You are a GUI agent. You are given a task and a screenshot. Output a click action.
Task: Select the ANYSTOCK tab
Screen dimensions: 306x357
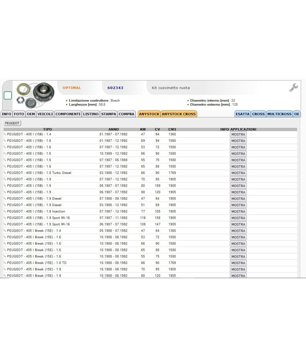click(149, 114)
